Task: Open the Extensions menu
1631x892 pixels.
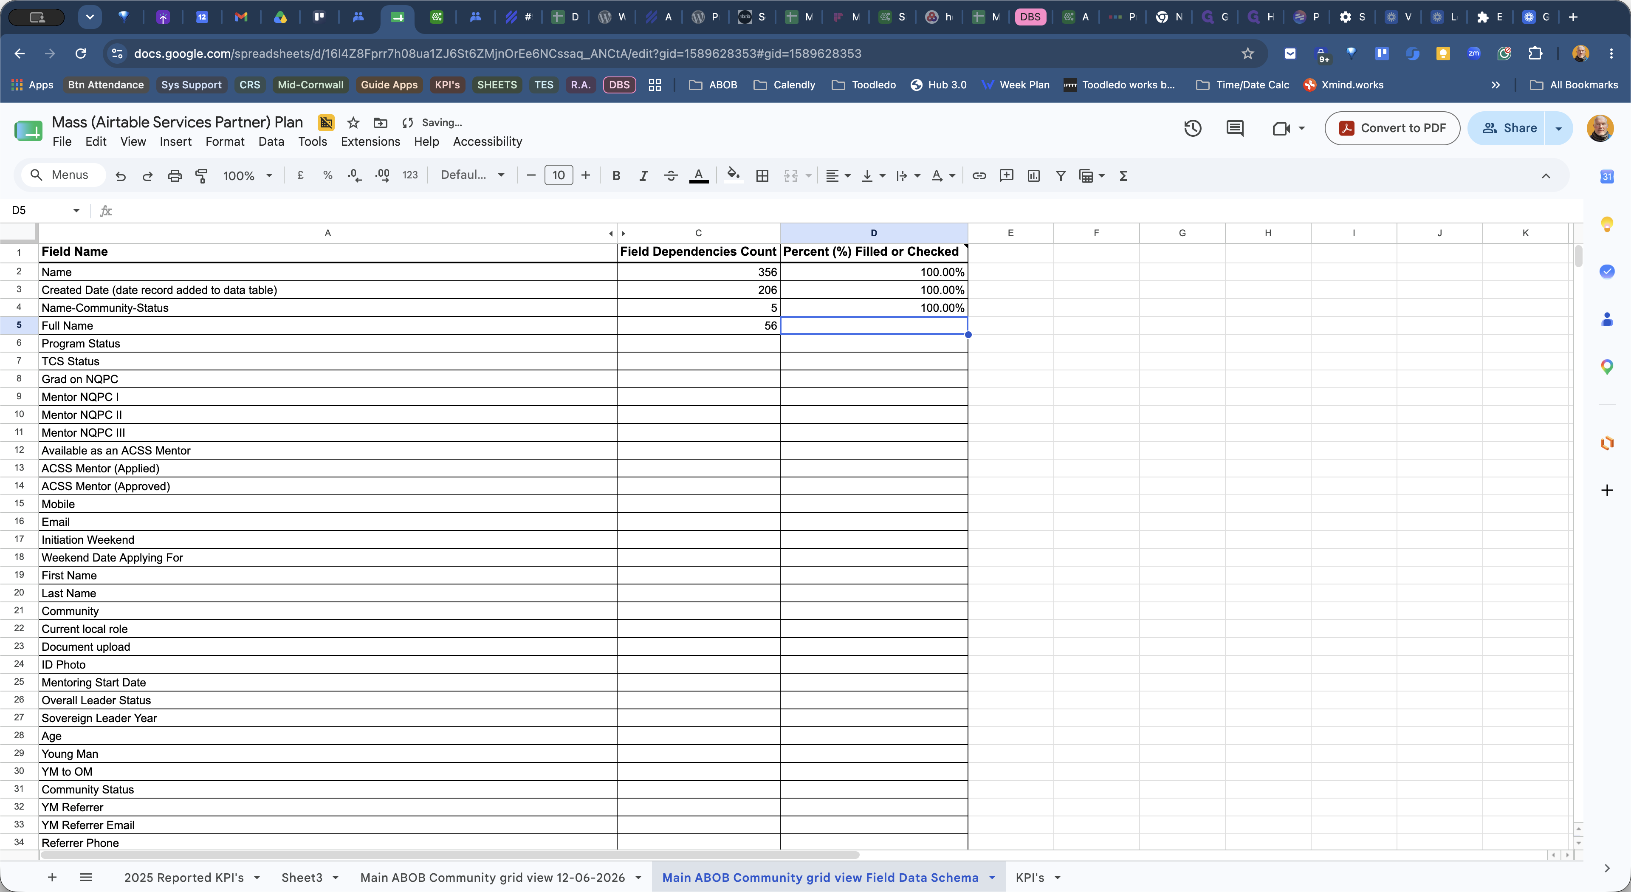Action: tap(370, 142)
